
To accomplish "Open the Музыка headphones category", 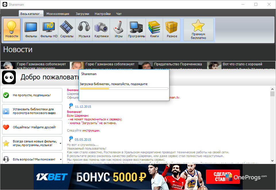I will click(84, 30).
